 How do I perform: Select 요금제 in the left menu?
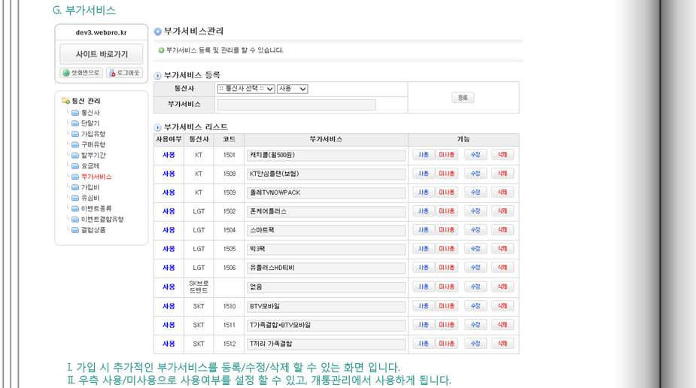coord(90,166)
